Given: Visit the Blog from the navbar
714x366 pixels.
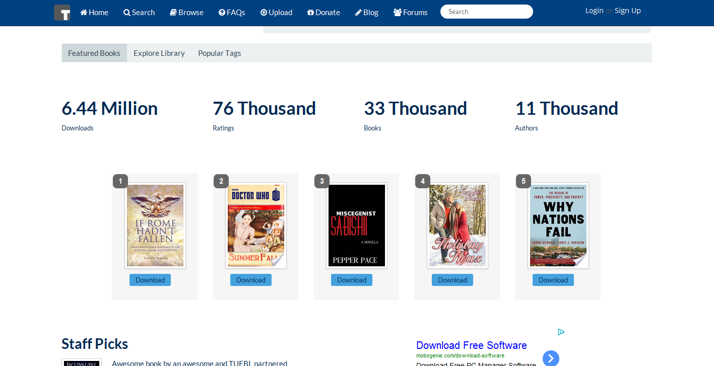Looking at the screenshot, I should point(367,13).
